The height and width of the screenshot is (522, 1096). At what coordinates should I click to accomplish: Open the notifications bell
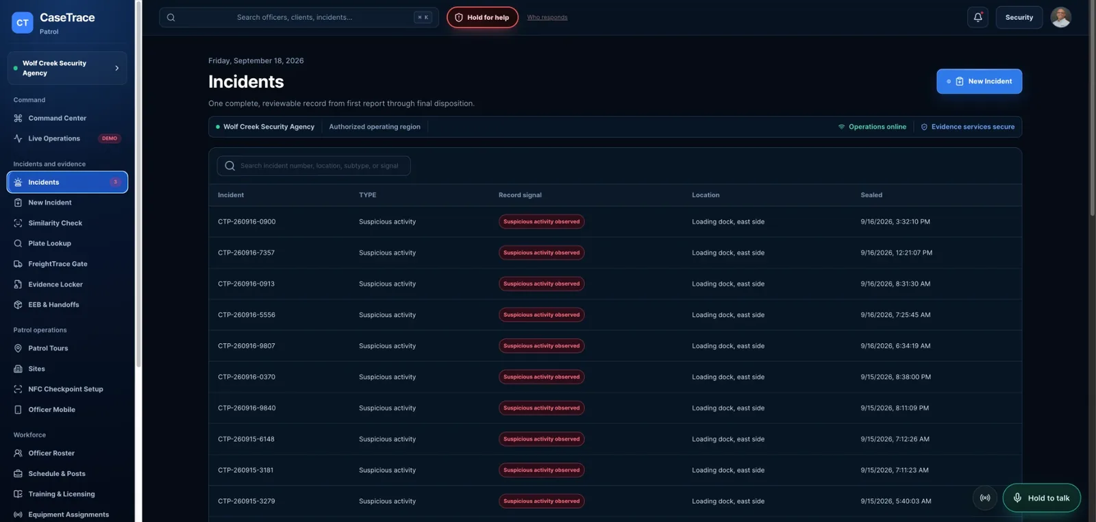pos(977,17)
